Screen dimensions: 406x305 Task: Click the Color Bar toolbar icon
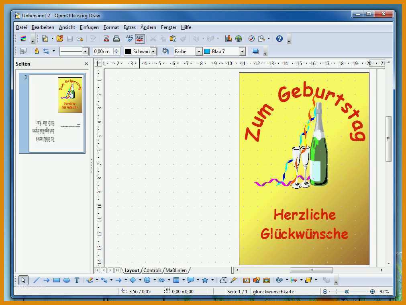click(x=24, y=39)
